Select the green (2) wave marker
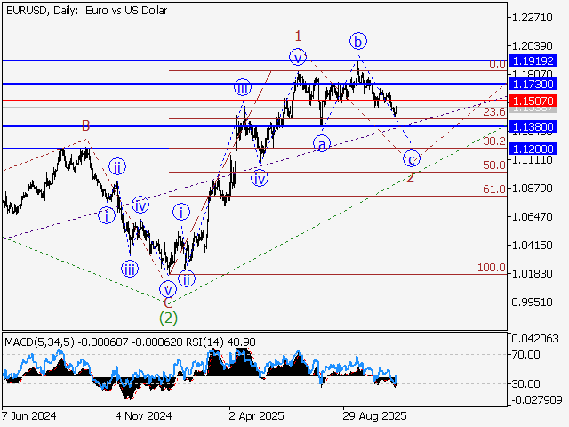This screenshot has width=569, height=427. point(167,317)
